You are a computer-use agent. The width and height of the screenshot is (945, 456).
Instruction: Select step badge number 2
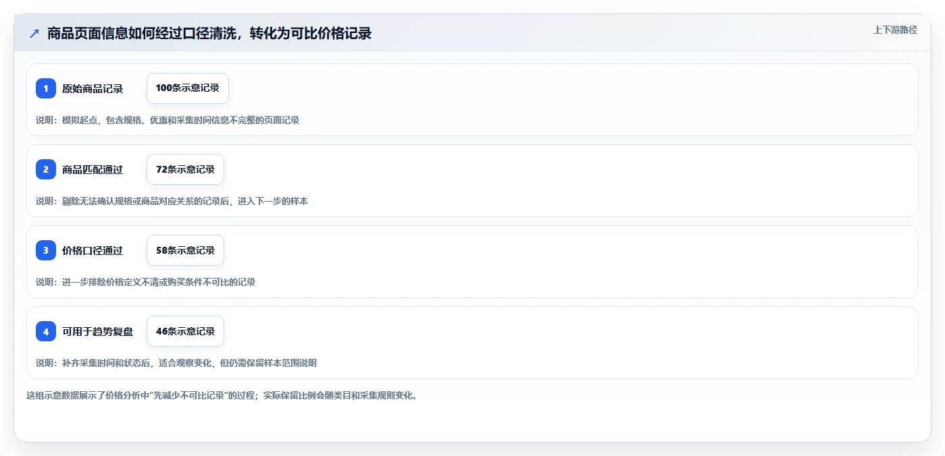[x=46, y=169]
